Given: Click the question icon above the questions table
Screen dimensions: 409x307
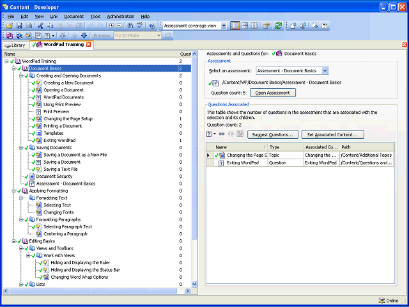Looking at the screenshot, I should coord(209,134).
